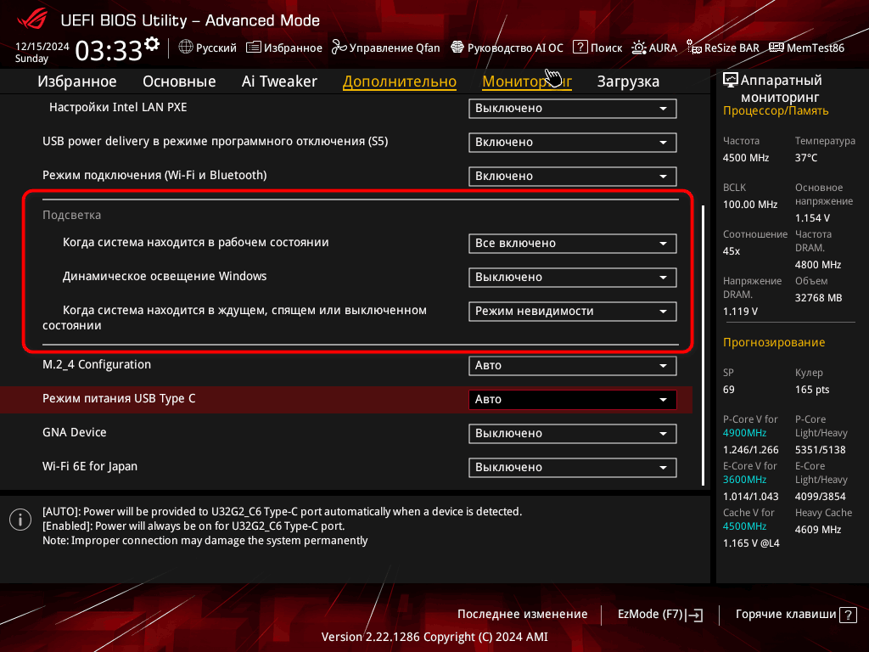Open Qfan control fan icon
The width and height of the screenshot is (869, 652).
[339, 48]
